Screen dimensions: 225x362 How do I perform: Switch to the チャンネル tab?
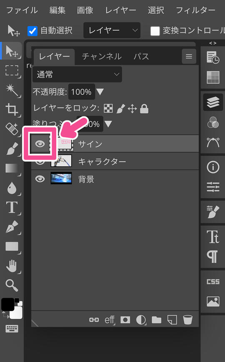tap(102, 56)
